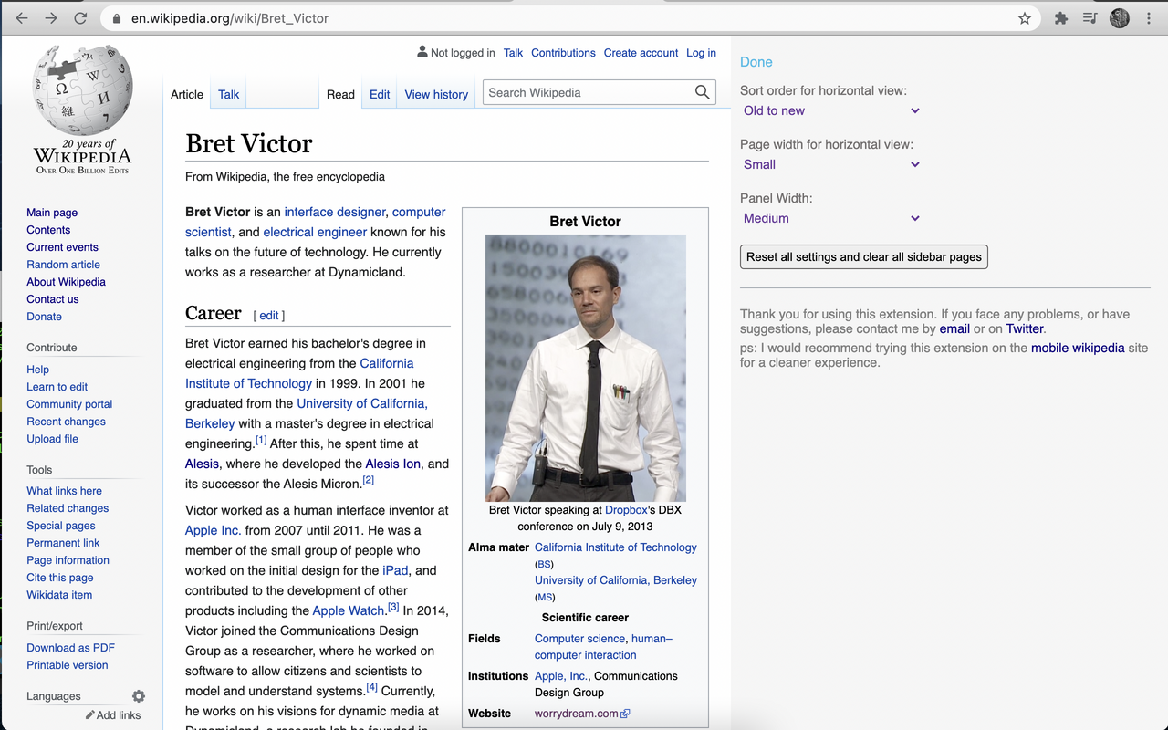
Task: Switch to the Article tab
Action: pos(187,94)
